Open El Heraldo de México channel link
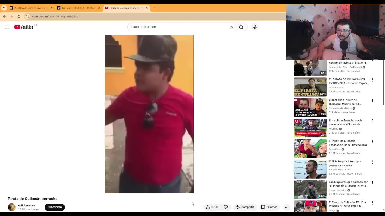 (340, 108)
